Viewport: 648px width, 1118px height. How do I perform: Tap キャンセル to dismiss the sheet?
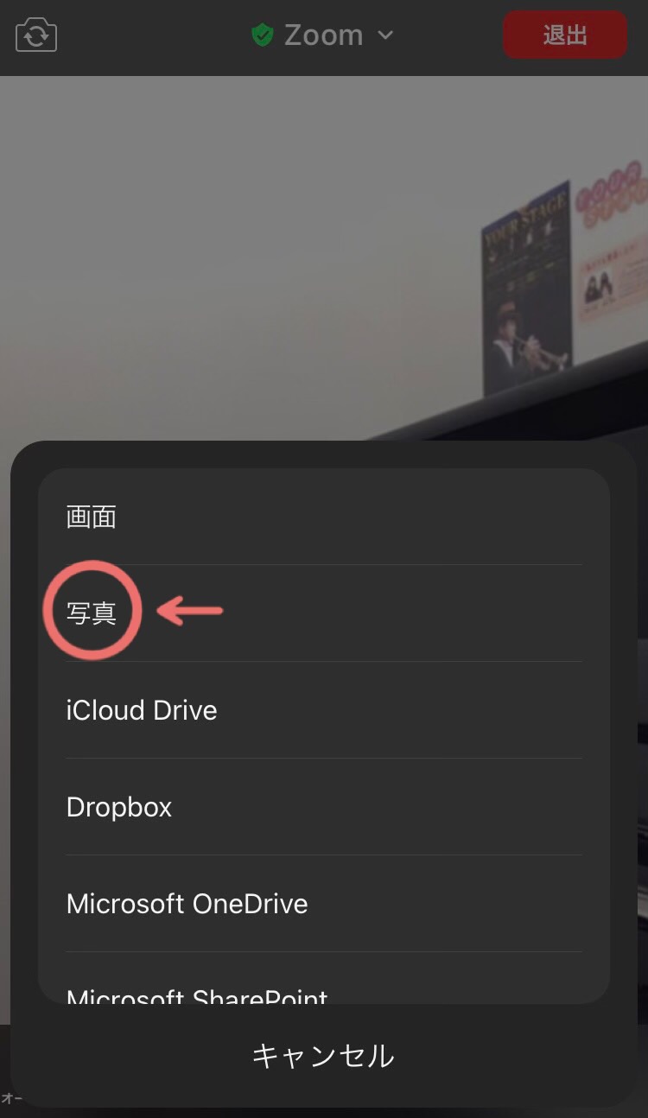324,1055
